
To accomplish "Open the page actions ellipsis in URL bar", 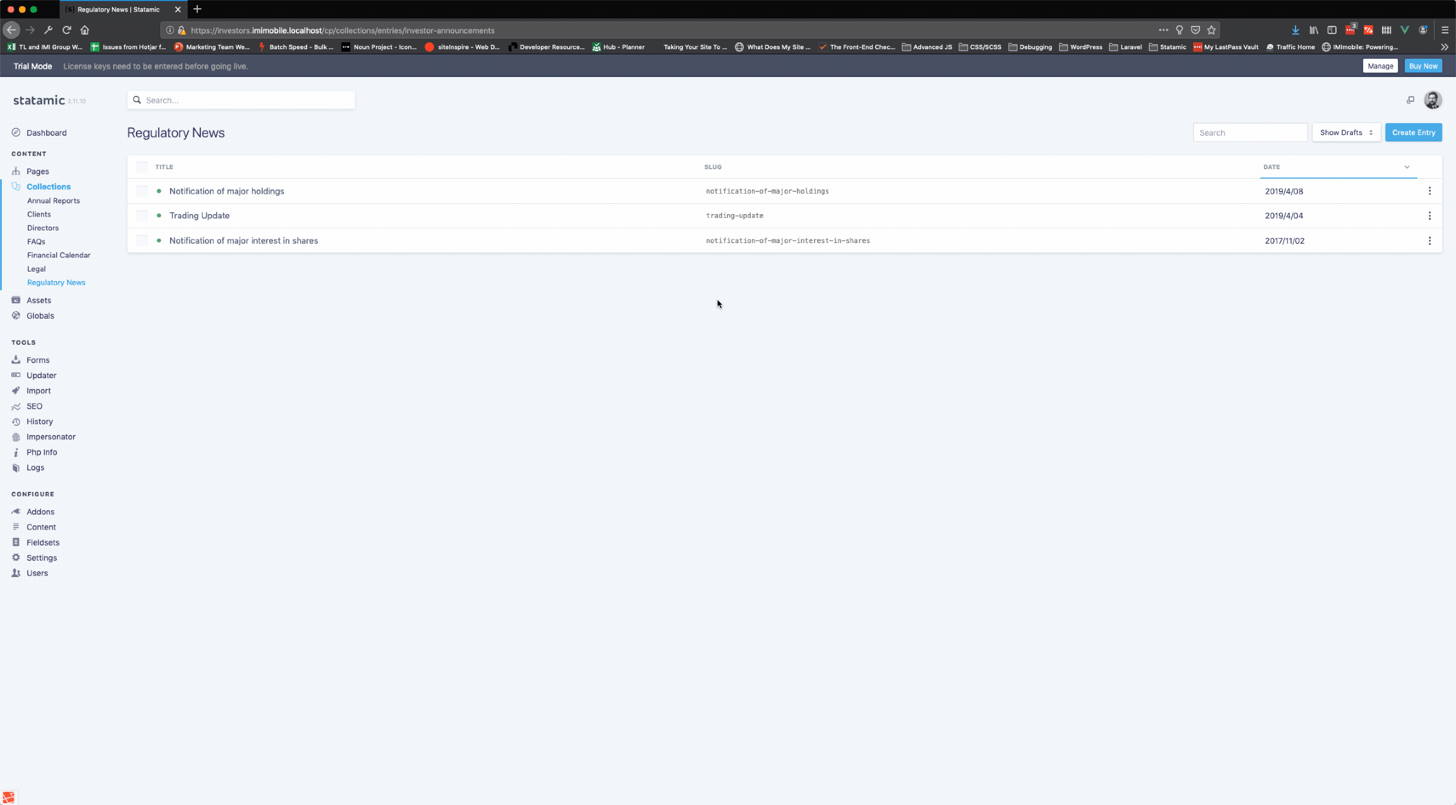I will point(1163,30).
